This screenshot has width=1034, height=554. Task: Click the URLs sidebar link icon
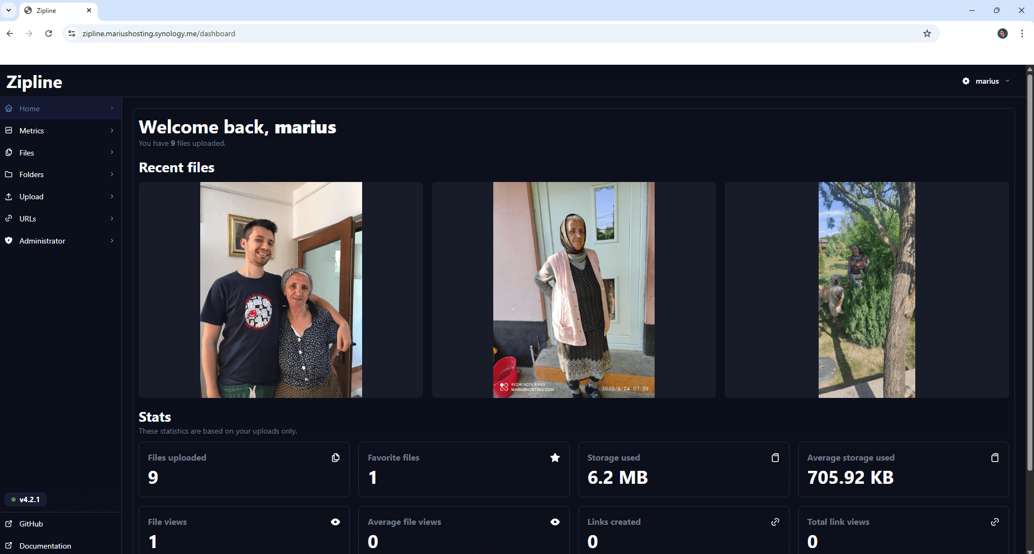pos(9,219)
